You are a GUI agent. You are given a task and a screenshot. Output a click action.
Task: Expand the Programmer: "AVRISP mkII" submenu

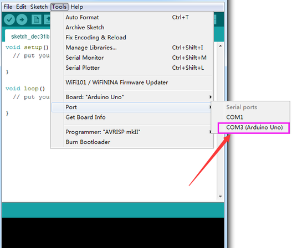[x=132, y=132]
